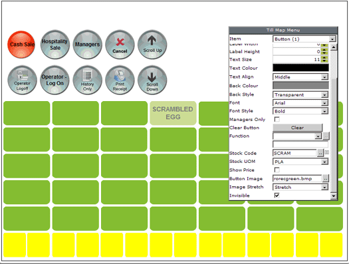This screenshot has width=349, height=264.
Task: Select the History Only round button
Action: tap(88, 80)
